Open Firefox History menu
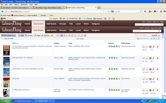The width and height of the screenshot is (166, 103). pos(17,5)
